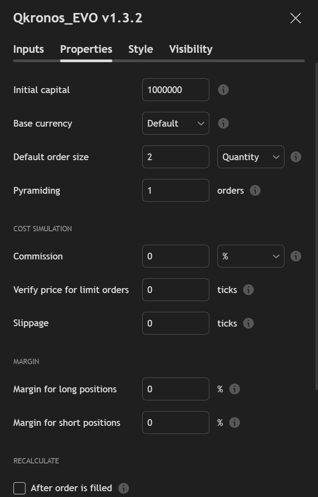Click the Initial capital input field
Screen dimensions: 318x497
click(x=175, y=90)
